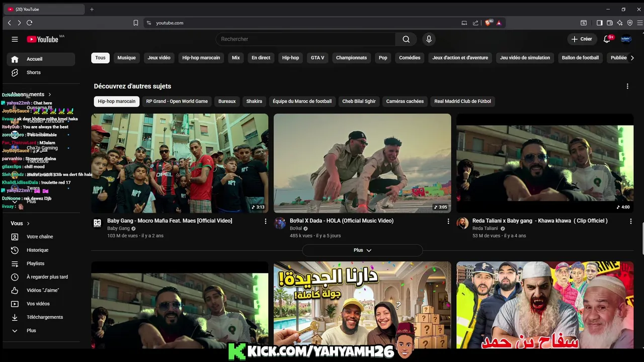Go back in the browser
Screen dimensions: 644x362
click(9, 23)
